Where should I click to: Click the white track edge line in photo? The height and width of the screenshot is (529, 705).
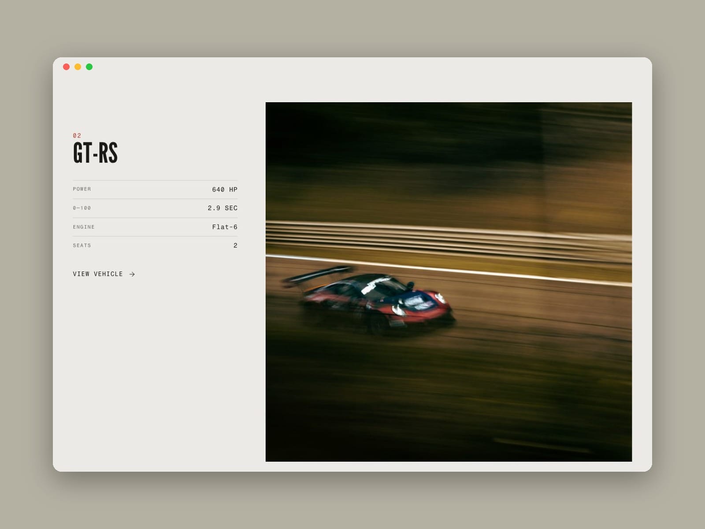pos(449,270)
